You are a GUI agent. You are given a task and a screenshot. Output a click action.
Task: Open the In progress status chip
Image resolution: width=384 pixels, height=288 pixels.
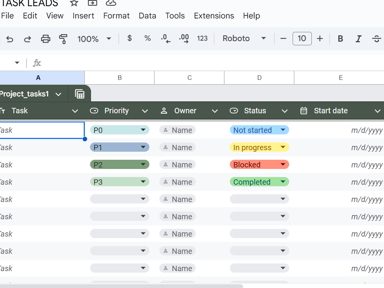click(x=259, y=147)
